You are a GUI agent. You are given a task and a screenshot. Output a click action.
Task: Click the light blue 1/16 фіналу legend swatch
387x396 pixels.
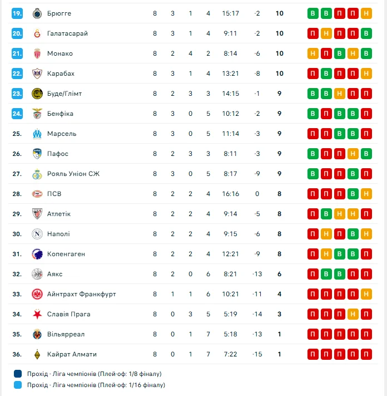[18, 385]
